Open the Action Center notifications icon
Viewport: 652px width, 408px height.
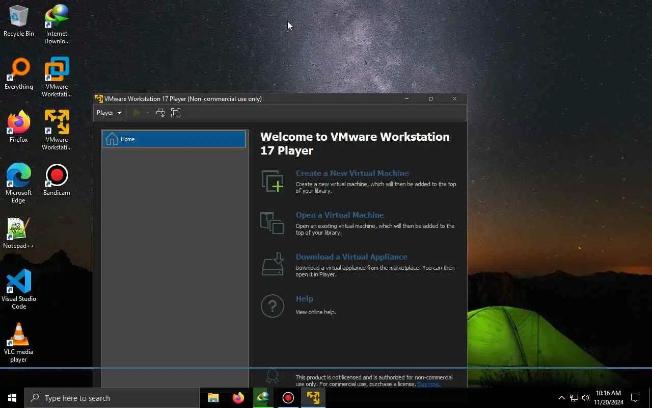click(635, 398)
